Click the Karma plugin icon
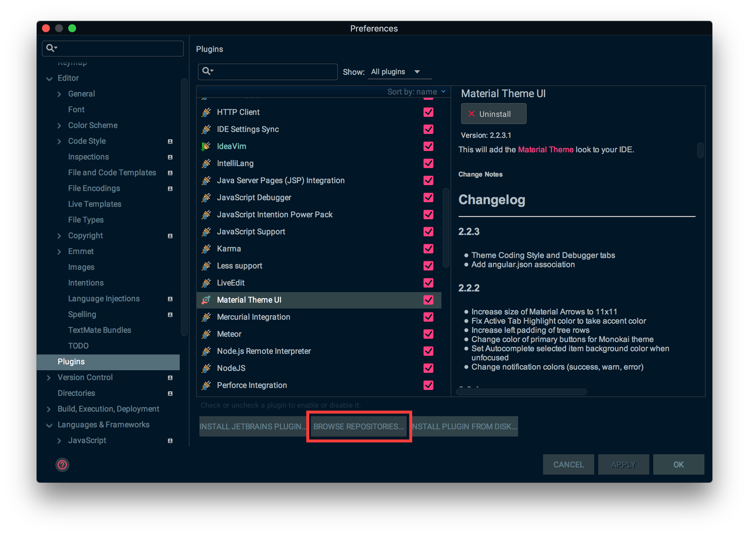Screen dimensions: 749x535 [x=206, y=249]
